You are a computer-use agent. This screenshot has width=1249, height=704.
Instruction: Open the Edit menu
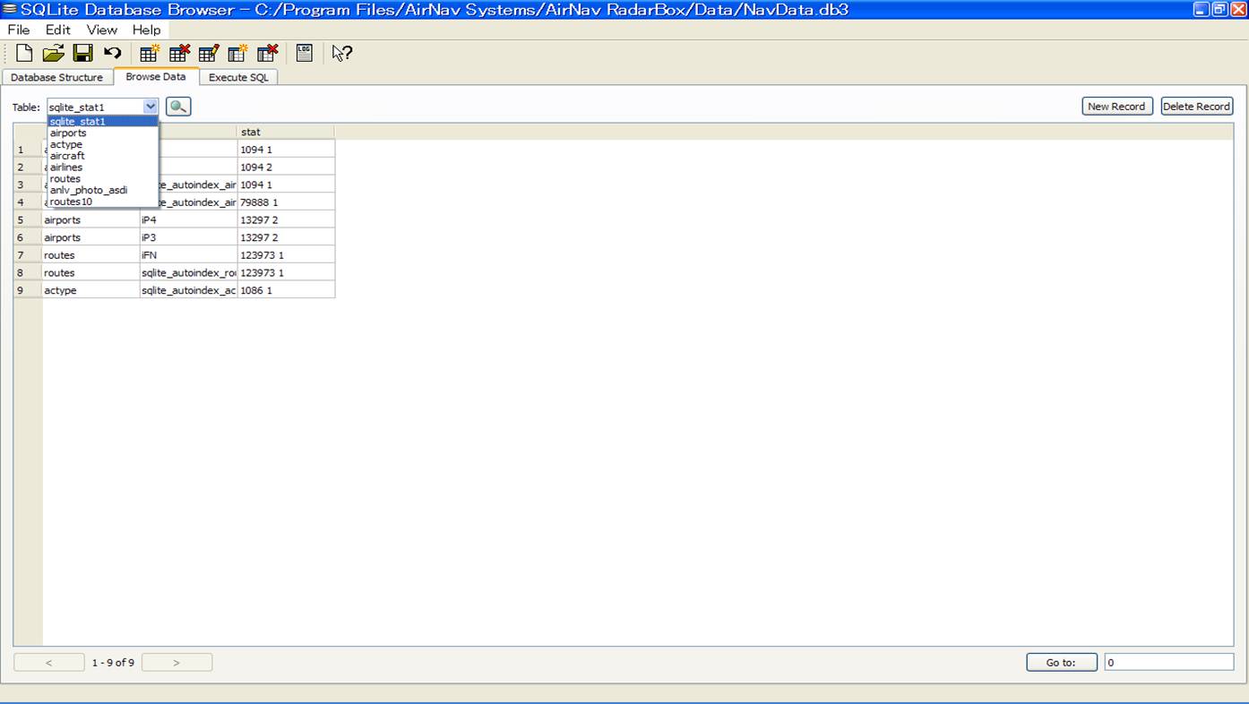[58, 30]
